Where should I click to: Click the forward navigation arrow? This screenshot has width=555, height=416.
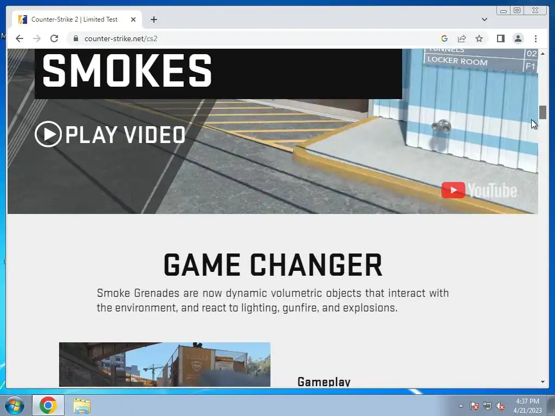pos(37,38)
